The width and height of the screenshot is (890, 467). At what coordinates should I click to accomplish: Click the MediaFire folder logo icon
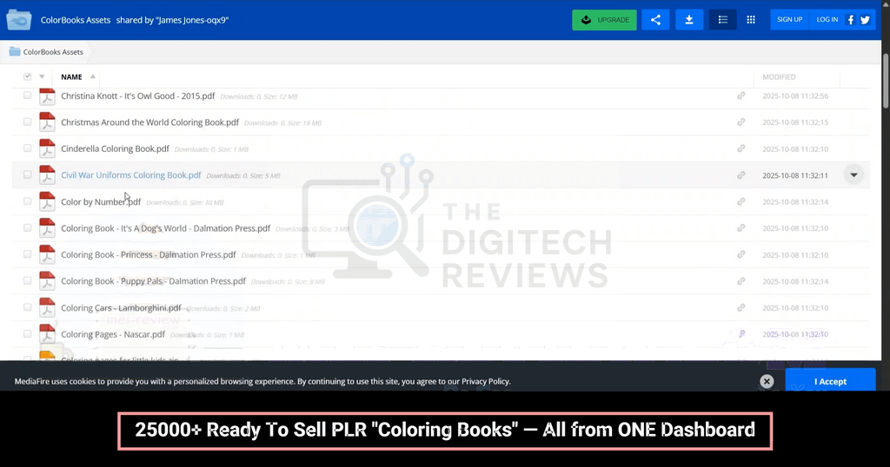tap(19, 20)
